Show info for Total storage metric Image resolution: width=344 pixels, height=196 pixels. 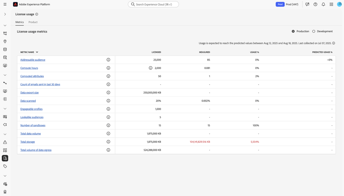point(108,142)
